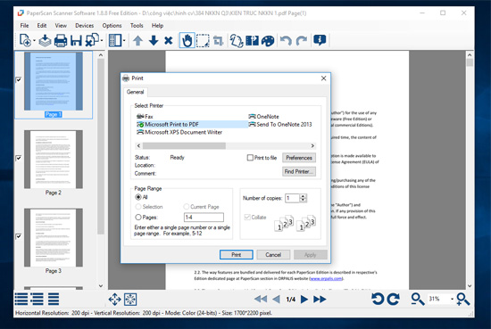This screenshot has height=329, width=491.
Task: Click the filters contrast icon
Action: tap(252, 41)
